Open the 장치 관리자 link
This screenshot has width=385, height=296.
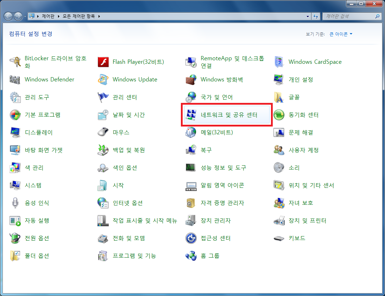(x=216, y=221)
